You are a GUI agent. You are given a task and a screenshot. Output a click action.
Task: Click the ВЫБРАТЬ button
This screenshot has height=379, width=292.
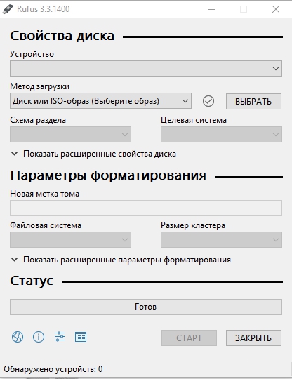253,101
